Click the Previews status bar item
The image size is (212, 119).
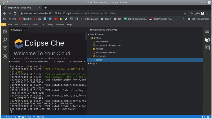click(x=39, y=117)
